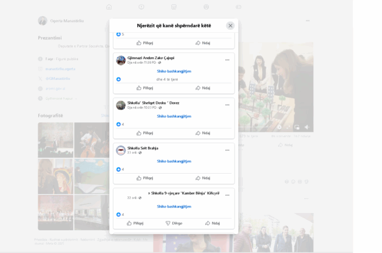Viewport: 382px width, 253px height.
Task: Open video settings gear in background player
Action: [279, 127]
